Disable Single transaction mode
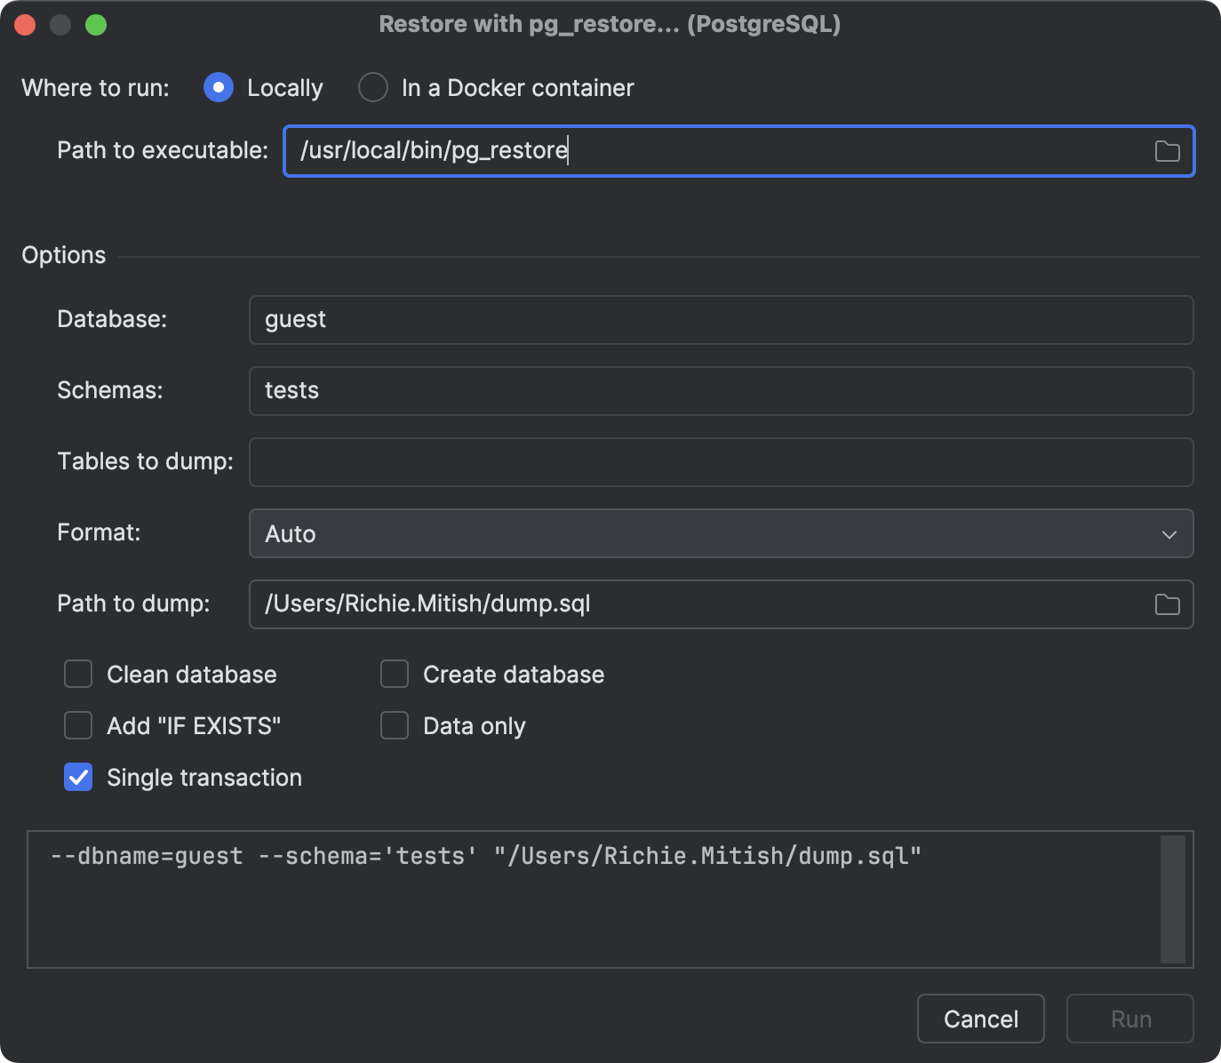Viewport: 1221px width, 1063px height. (78, 777)
